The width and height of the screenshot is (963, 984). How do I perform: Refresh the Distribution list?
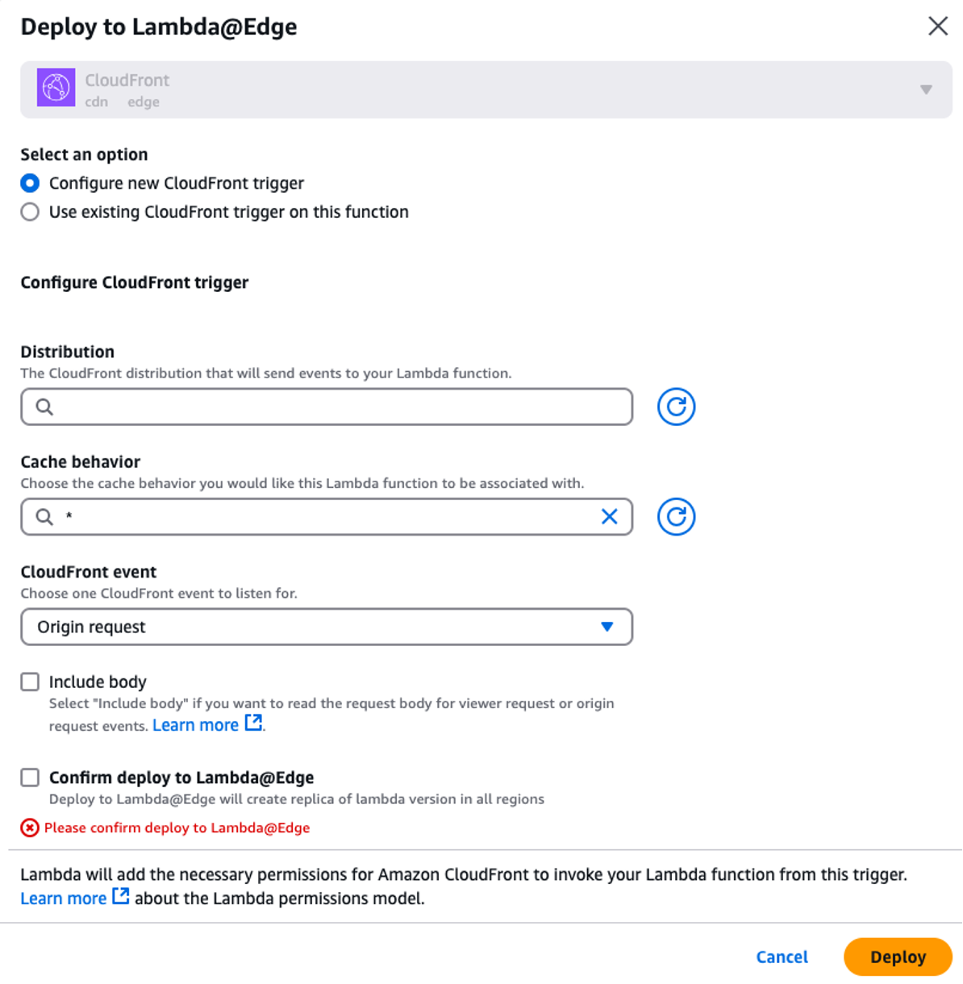pyautogui.click(x=675, y=407)
